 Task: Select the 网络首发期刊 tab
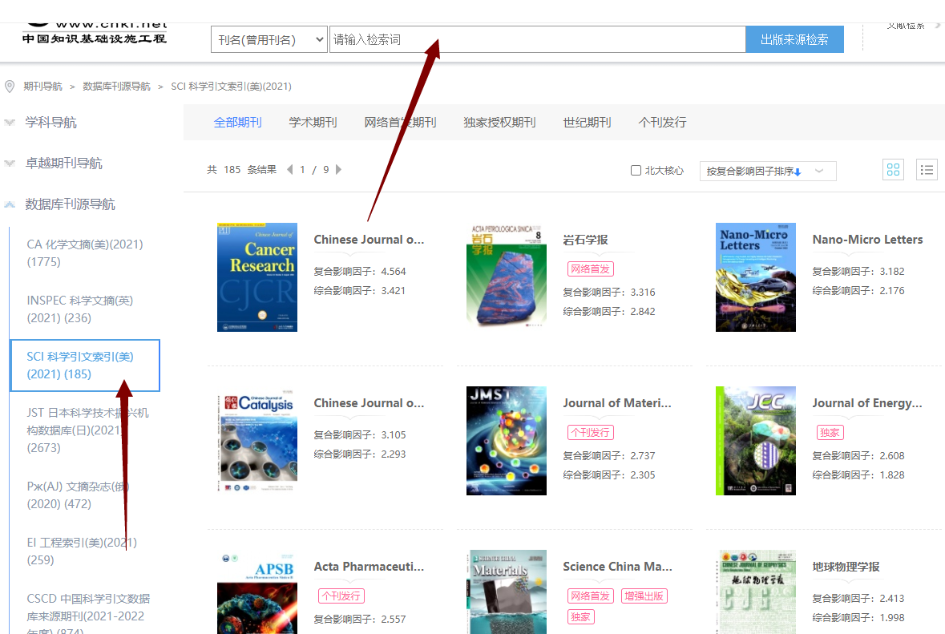[400, 123]
